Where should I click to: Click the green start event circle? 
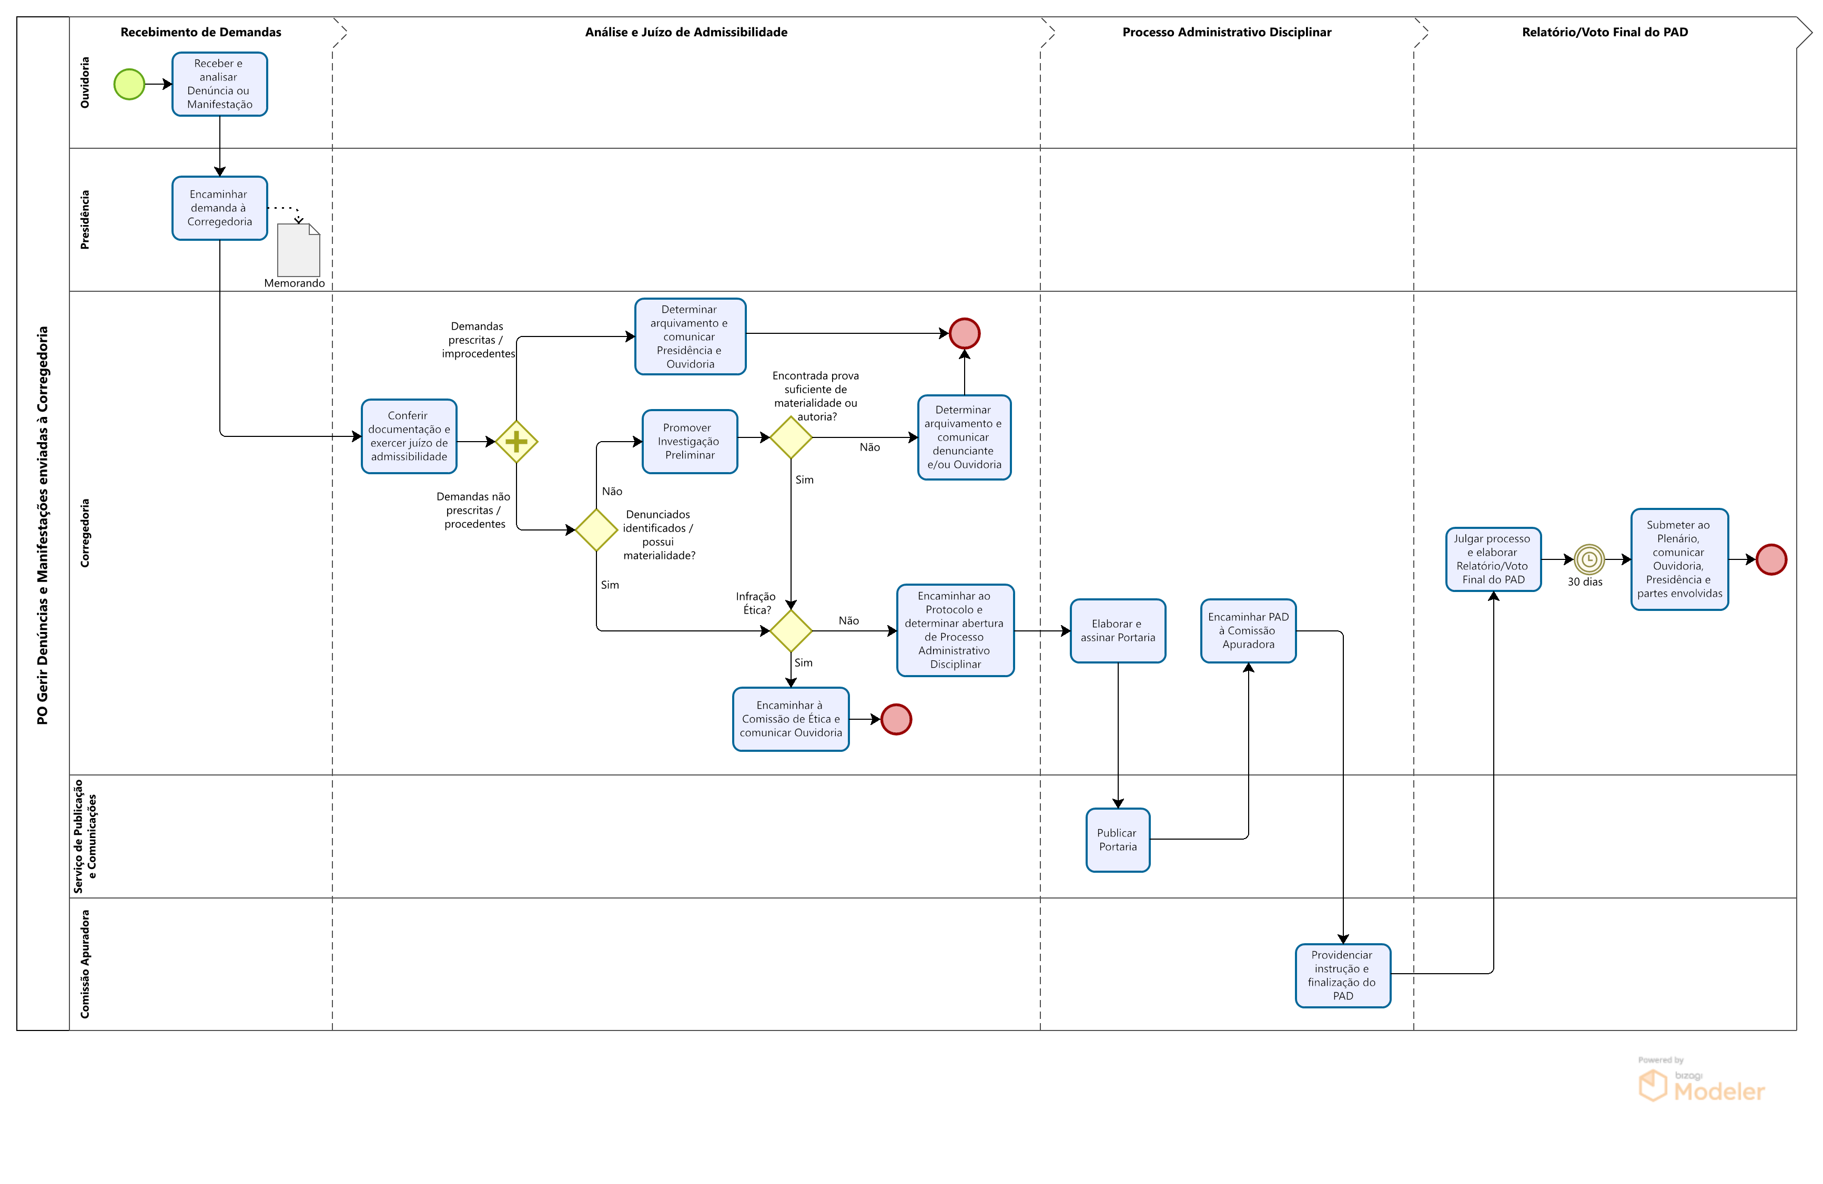coord(129,84)
